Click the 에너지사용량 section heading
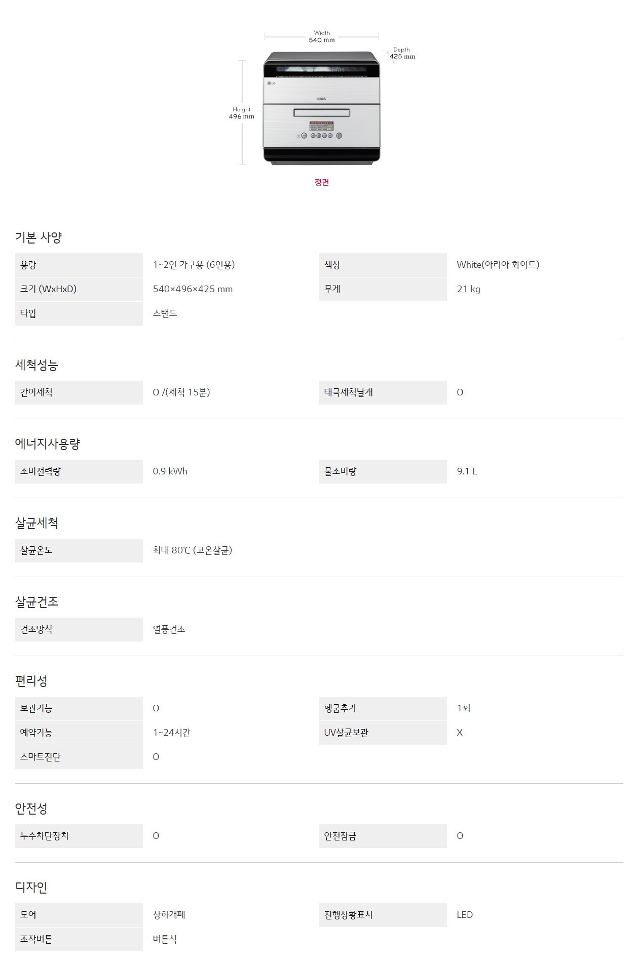The width and height of the screenshot is (639, 966). click(48, 444)
